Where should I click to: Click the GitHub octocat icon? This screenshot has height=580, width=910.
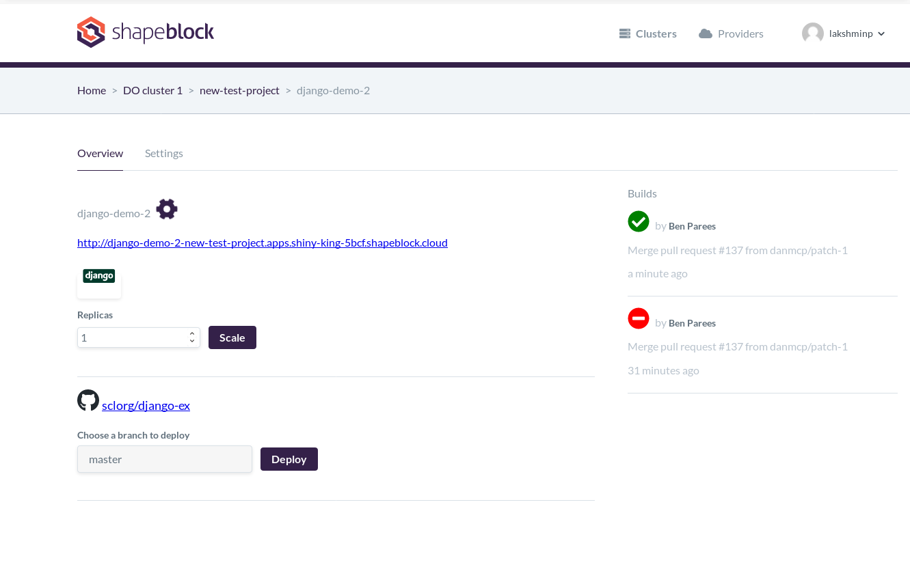click(88, 400)
